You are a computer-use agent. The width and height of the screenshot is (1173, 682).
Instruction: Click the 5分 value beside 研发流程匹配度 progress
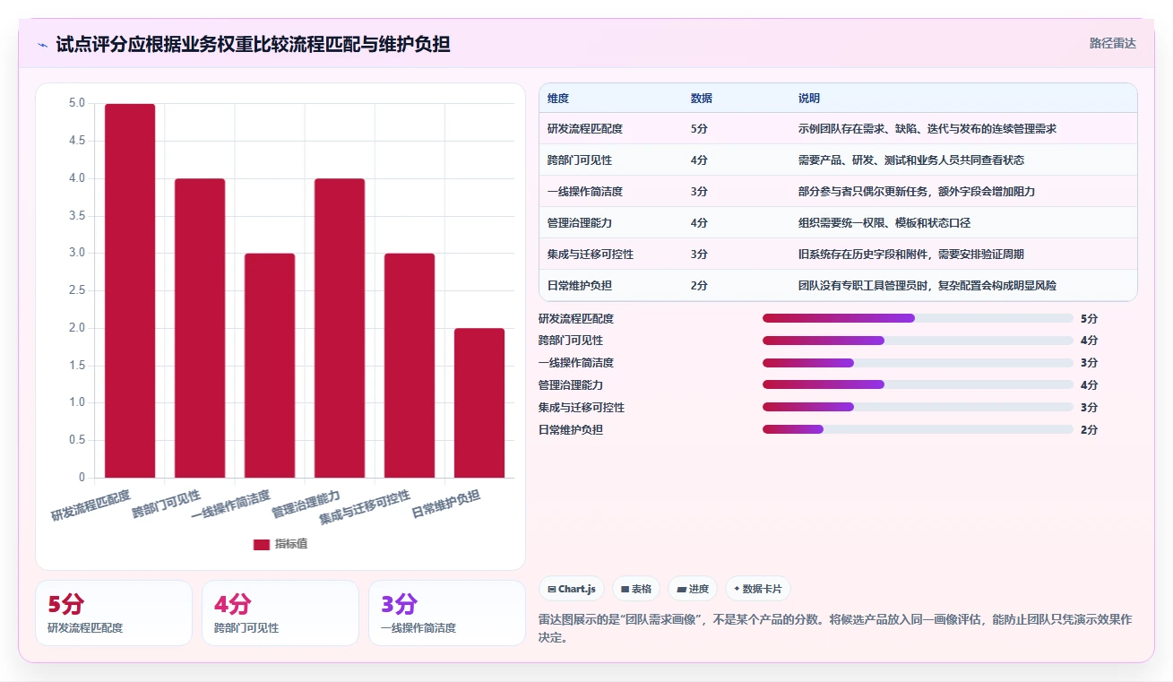point(1090,318)
